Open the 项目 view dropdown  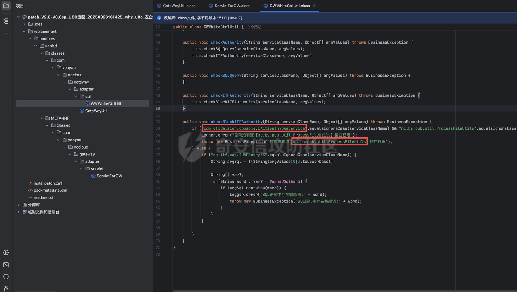[x=22, y=6]
